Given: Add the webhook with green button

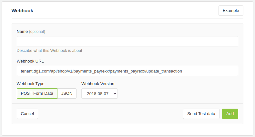Looking at the screenshot, I should tap(230, 114).
